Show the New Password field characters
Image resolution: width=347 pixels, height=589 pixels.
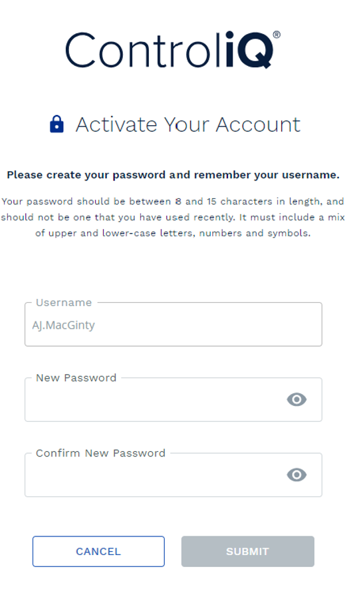coord(296,399)
